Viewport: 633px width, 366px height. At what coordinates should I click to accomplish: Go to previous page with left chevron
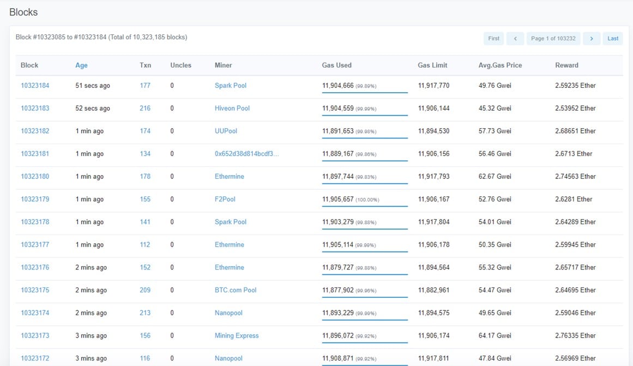pos(515,38)
